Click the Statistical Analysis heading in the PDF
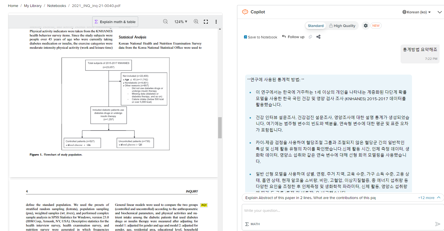 pyautogui.click(x=132, y=37)
